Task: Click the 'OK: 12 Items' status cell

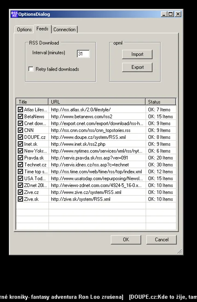Action: pyautogui.click(x=161, y=171)
